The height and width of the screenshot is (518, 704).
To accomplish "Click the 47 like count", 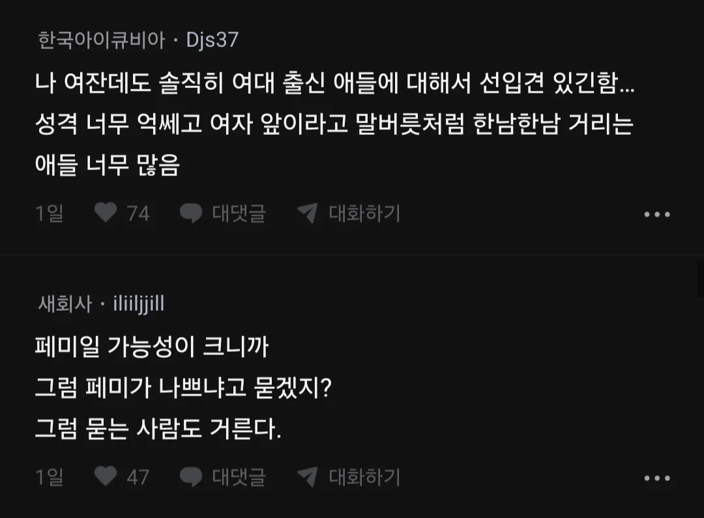I will coord(138,477).
